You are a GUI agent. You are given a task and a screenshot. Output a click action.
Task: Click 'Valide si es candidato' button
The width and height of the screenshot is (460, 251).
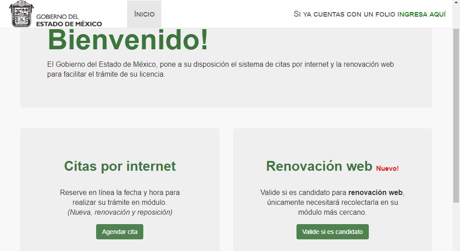(332, 232)
